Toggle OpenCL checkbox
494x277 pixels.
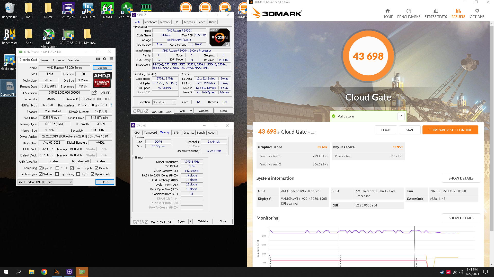pyautogui.click(x=41, y=168)
